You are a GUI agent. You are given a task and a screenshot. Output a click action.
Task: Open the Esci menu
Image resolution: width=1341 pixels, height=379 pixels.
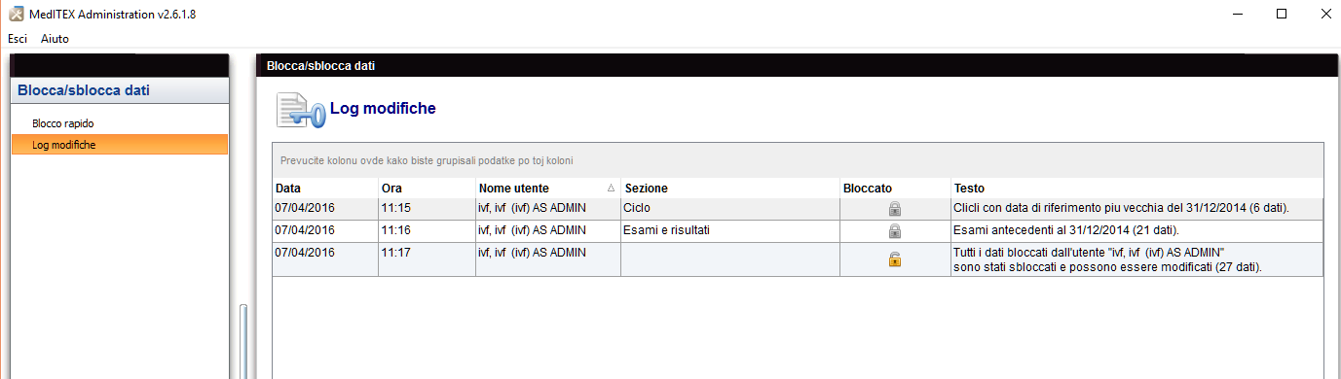18,39
